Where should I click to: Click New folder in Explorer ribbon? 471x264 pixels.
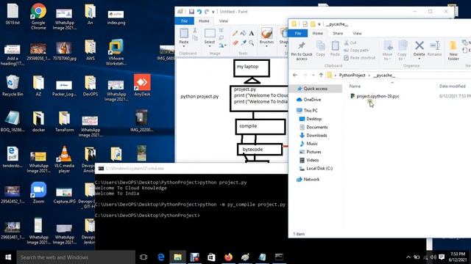point(453,51)
